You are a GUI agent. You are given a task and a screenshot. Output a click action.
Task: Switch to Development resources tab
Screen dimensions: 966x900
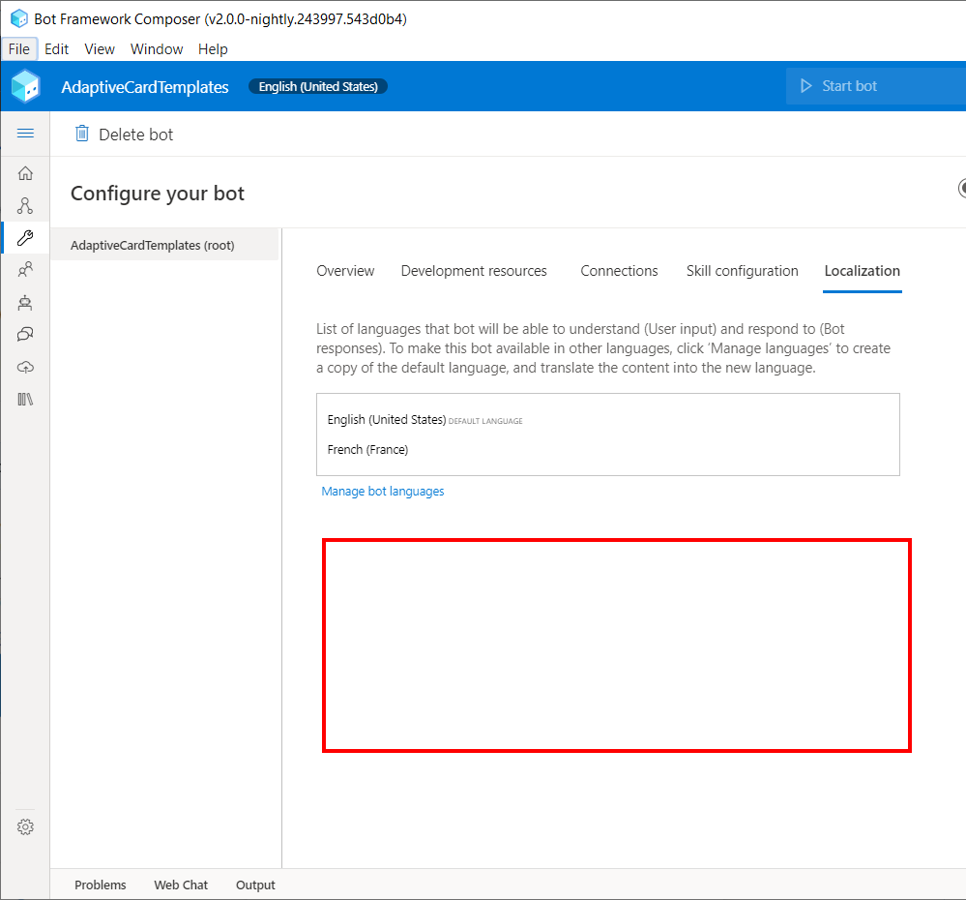coord(474,271)
